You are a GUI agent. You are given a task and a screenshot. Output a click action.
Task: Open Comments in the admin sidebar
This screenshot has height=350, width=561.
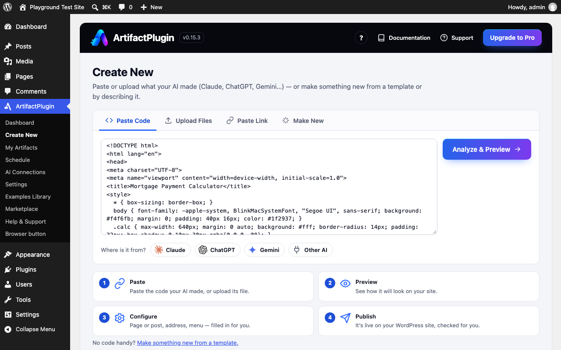[x=35, y=91]
